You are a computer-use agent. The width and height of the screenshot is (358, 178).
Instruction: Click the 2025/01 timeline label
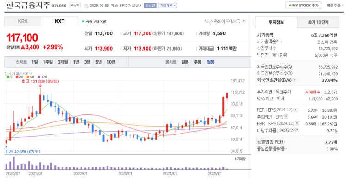point(215,174)
